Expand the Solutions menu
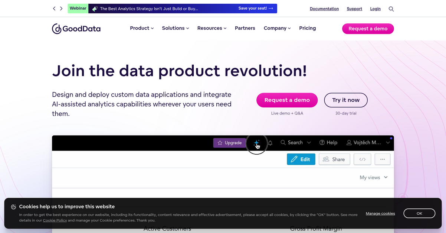 176,28
